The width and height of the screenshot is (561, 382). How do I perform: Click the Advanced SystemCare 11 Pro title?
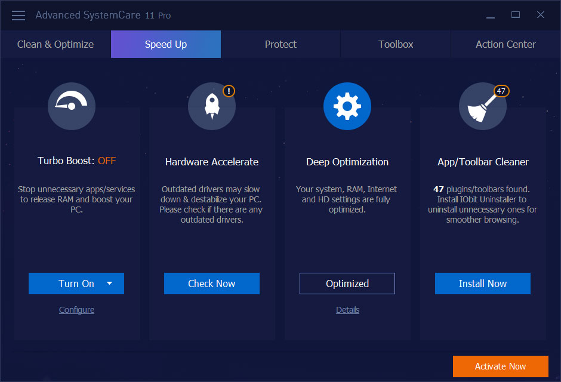click(x=103, y=15)
